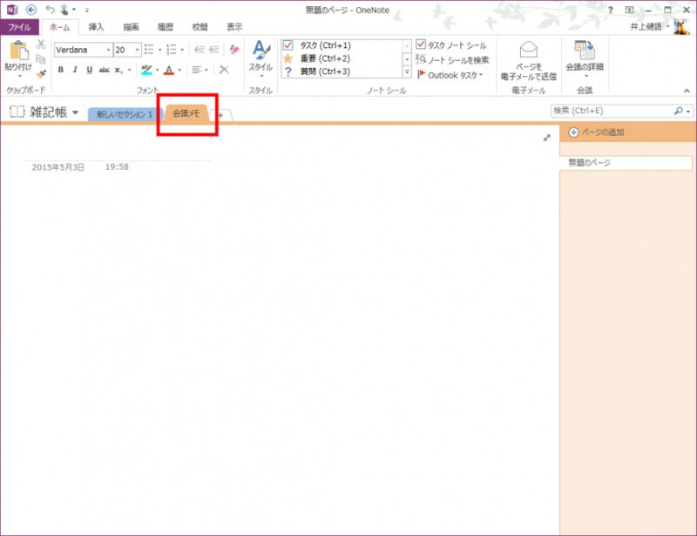
Task: Click the Paste clipboard icon
Action: pyautogui.click(x=18, y=51)
